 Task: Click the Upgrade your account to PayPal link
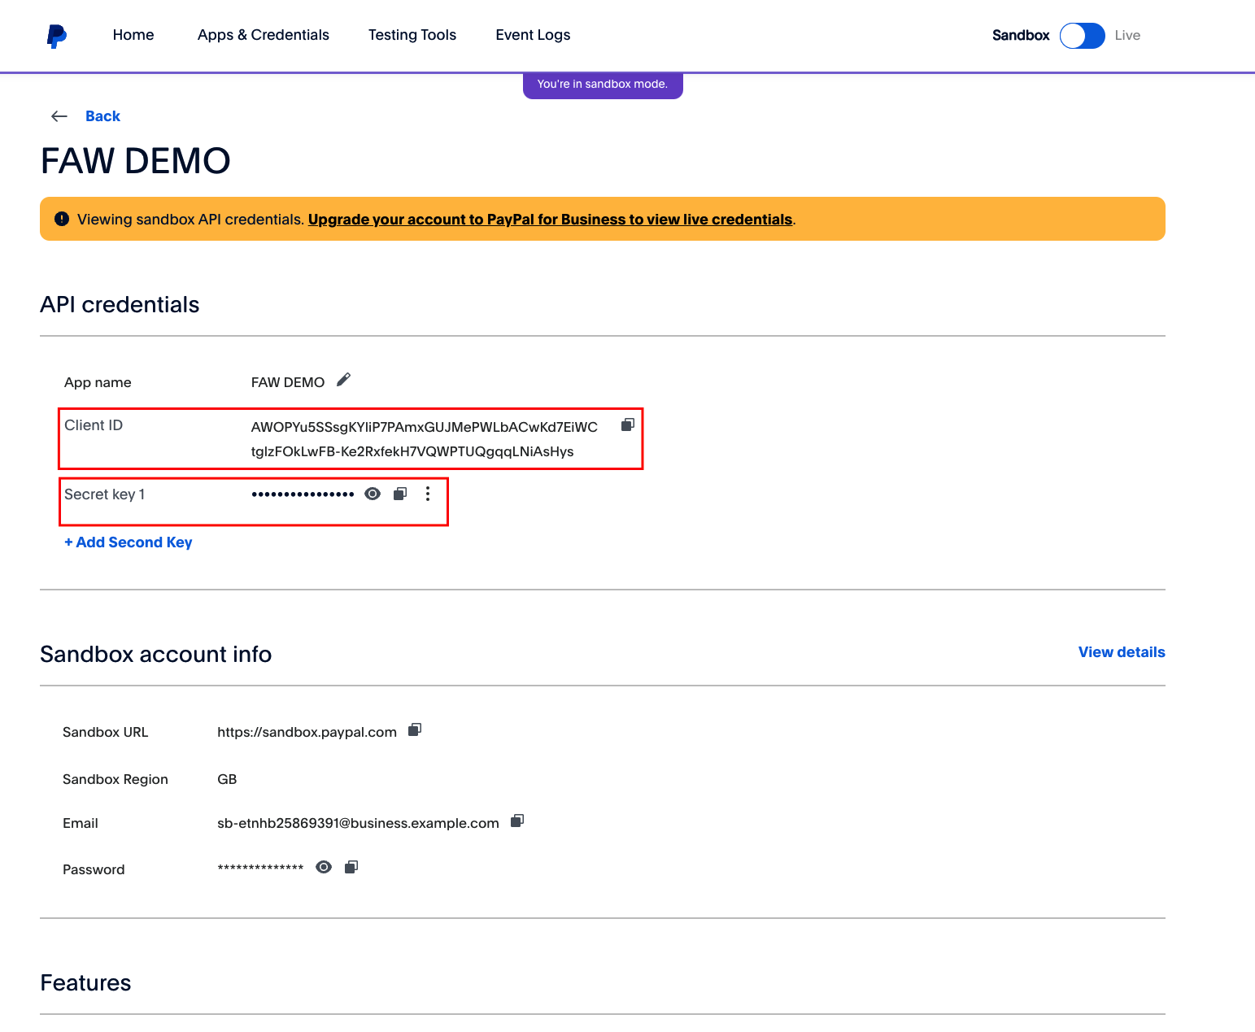pyautogui.click(x=550, y=220)
